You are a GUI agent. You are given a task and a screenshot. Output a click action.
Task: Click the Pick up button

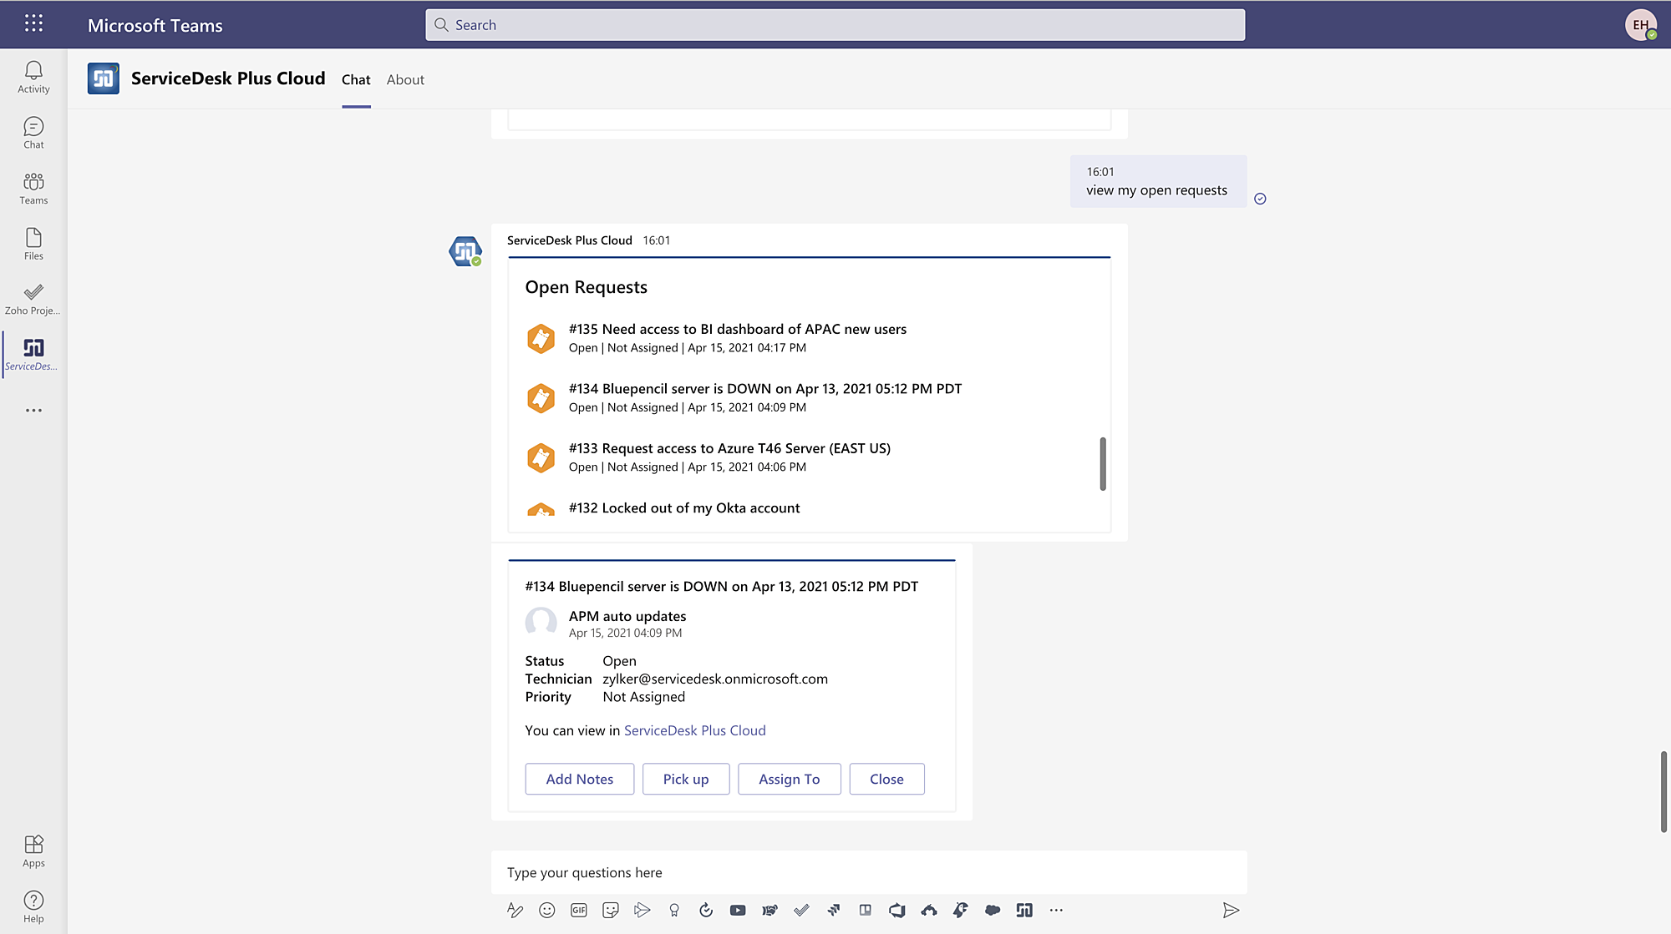coord(686,779)
